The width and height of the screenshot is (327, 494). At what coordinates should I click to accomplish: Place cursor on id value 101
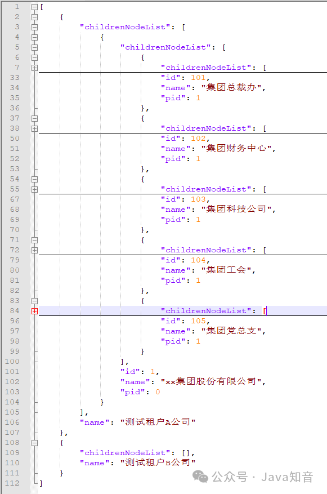click(x=198, y=78)
